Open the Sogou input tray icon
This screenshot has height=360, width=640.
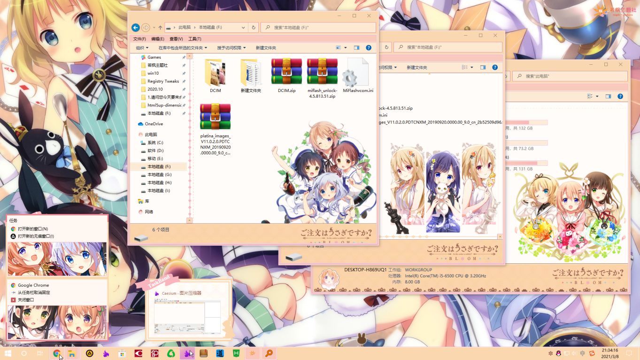coord(592,353)
